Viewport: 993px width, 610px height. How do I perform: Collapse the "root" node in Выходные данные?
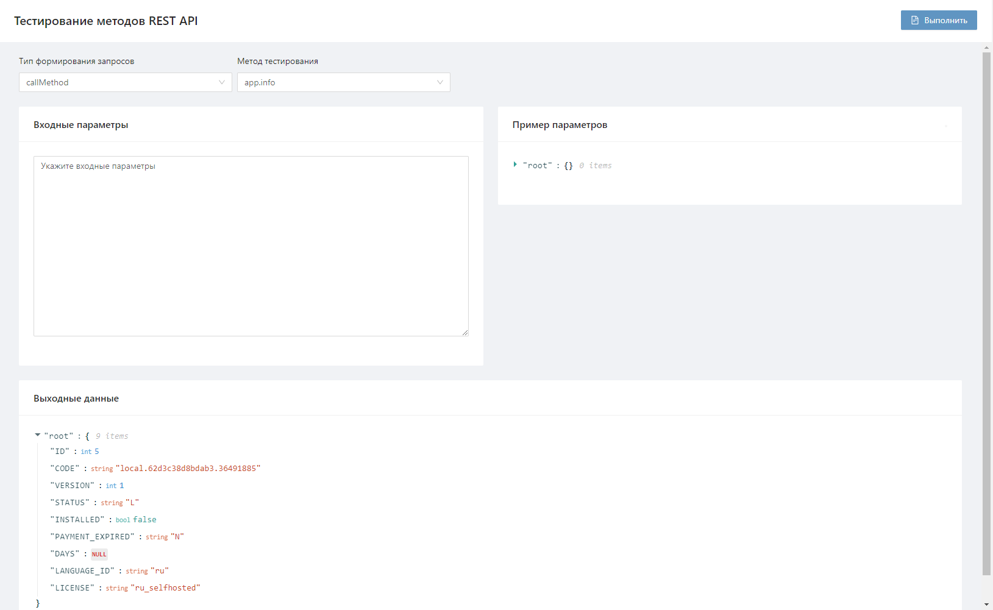(38, 435)
